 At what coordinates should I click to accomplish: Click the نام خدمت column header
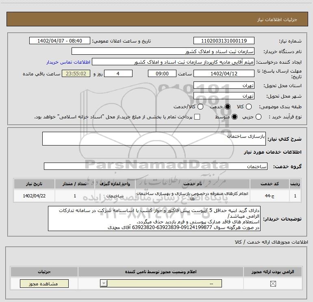click(x=192, y=184)
